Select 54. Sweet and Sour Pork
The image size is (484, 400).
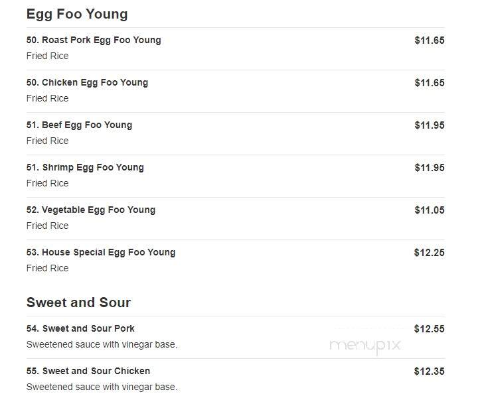80,328
